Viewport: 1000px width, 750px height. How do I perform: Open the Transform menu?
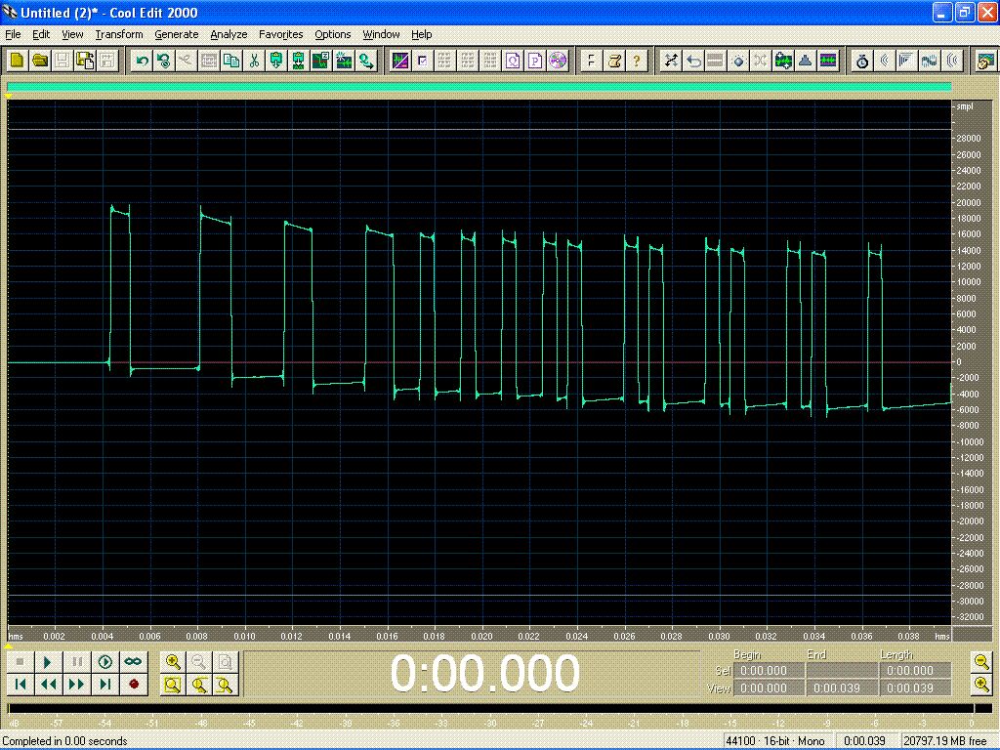click(x=119, y=34)
